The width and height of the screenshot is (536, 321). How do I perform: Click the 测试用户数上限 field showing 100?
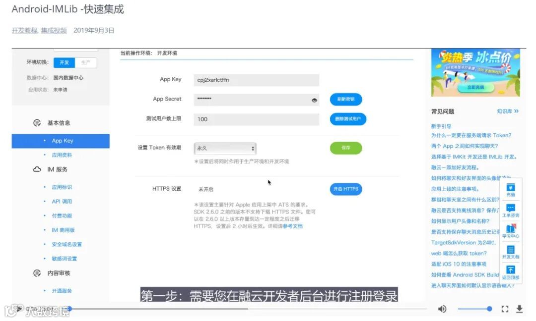(257, 119)
